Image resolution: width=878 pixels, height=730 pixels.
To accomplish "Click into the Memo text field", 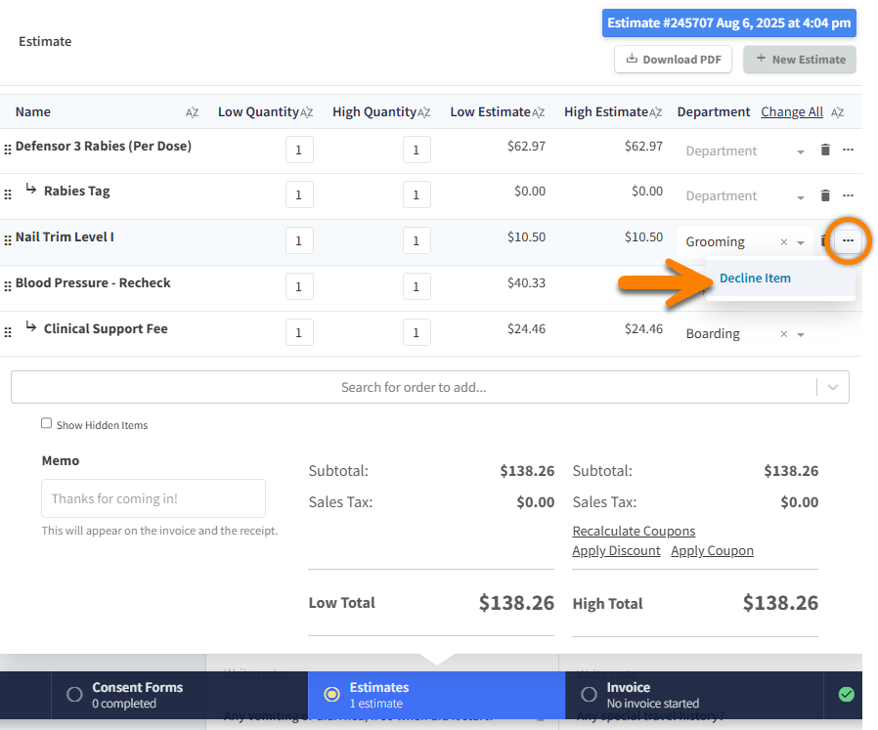I will pyautogui.click(x=154, y=498).
